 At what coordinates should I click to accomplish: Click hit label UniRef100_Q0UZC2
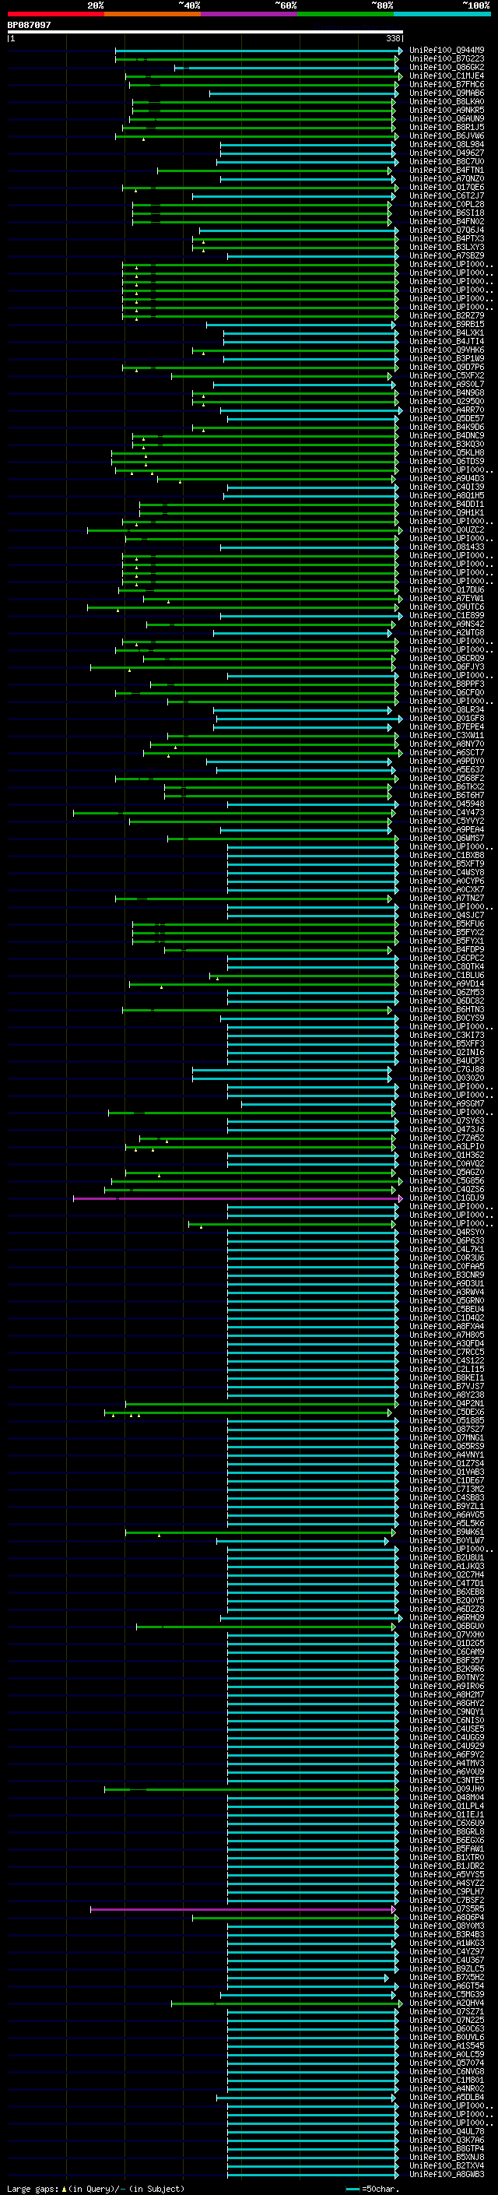pos(447,529)
